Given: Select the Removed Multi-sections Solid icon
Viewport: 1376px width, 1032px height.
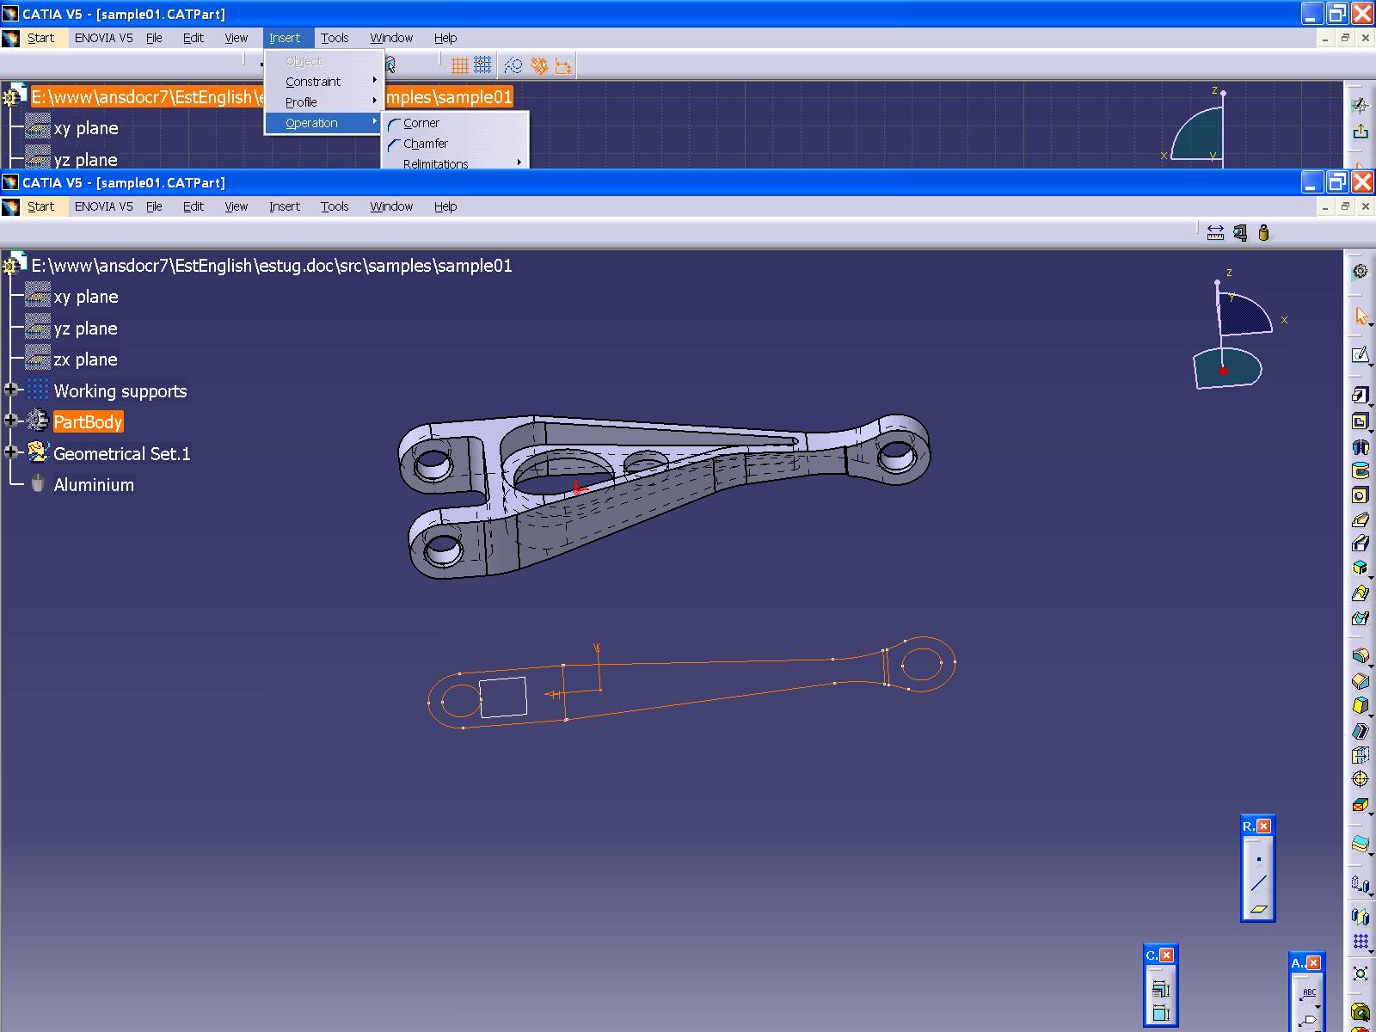Looking at the screenshot, I should point(1360,618).
